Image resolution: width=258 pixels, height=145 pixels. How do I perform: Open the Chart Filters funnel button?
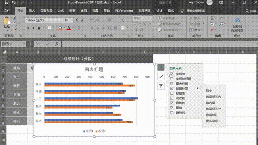(161, 86)
